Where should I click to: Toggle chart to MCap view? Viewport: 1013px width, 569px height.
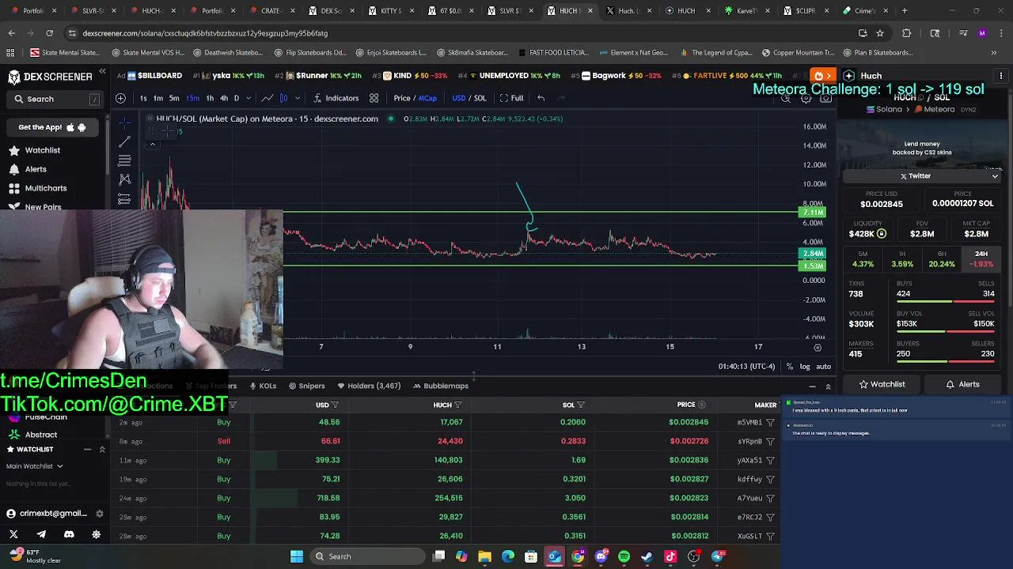pyautogui.click(x=427, y=98)
